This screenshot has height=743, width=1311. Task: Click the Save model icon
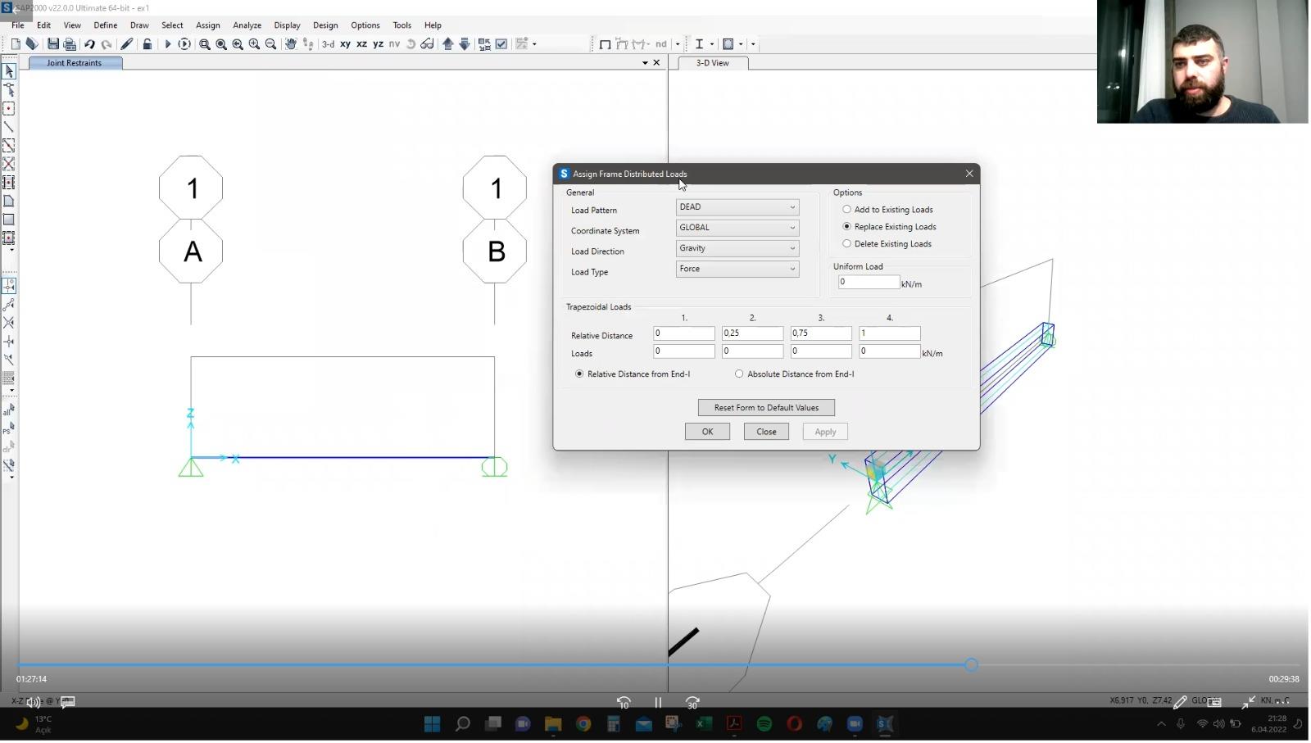pyautogui.click(x=53, y=44)
